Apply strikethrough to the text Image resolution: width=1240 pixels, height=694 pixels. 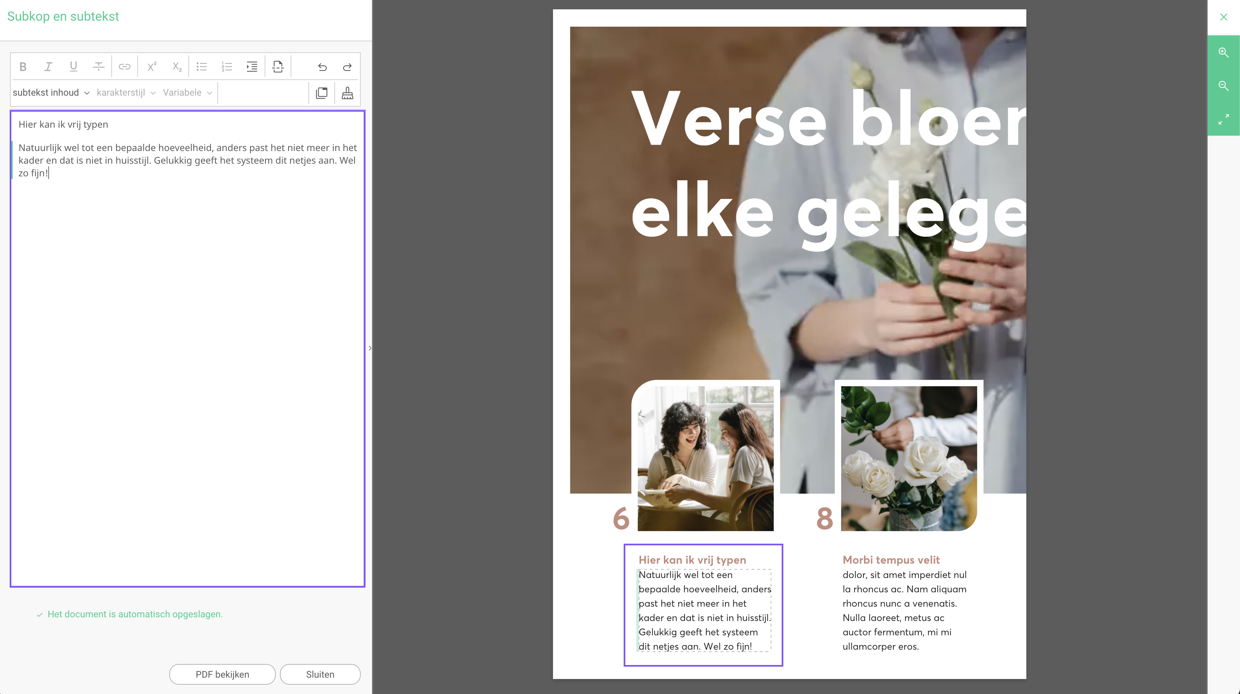[x=99, y=66]
